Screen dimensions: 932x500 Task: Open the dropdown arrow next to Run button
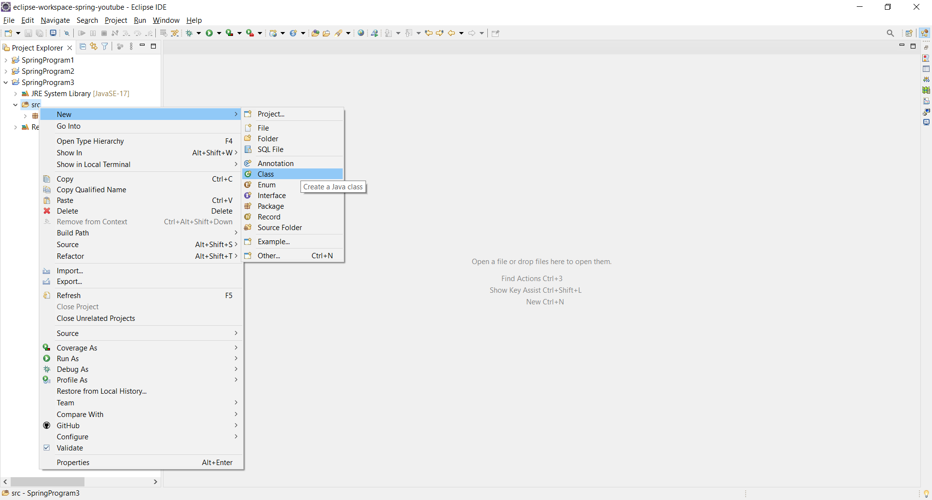tap(219, 33)
